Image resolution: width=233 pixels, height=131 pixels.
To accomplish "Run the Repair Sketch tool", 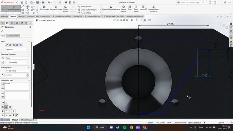I will coord(123,9).
